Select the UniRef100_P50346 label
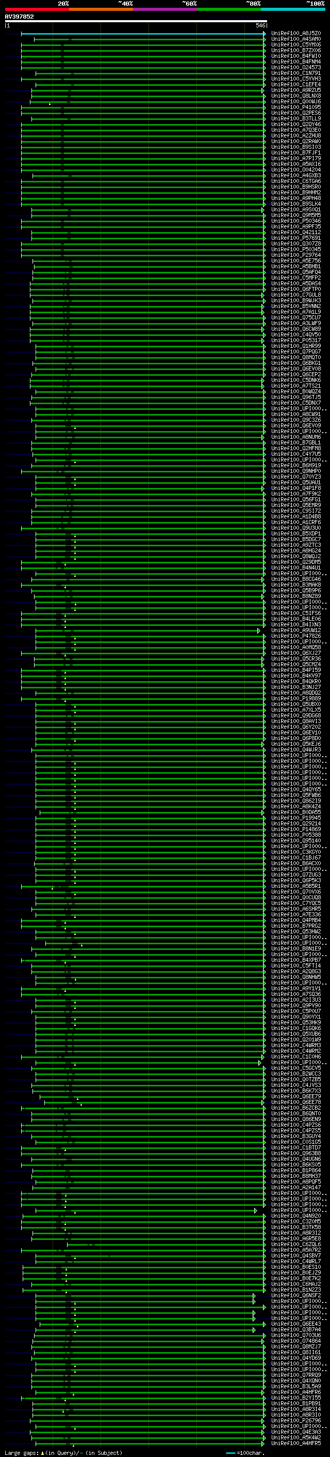The height and width of the screenshot is (1457, 330). point(296,221)
